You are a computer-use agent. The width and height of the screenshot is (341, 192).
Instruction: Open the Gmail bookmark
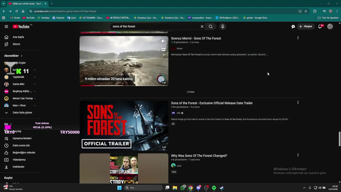[15, 18]
